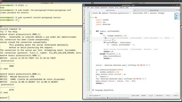182x102 pixels.
Task: Click the code minimap on the right edge
Action: (177, 16)
